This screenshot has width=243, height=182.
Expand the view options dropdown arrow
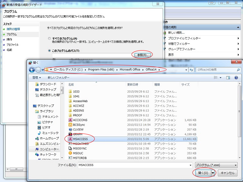click(220, 78)
